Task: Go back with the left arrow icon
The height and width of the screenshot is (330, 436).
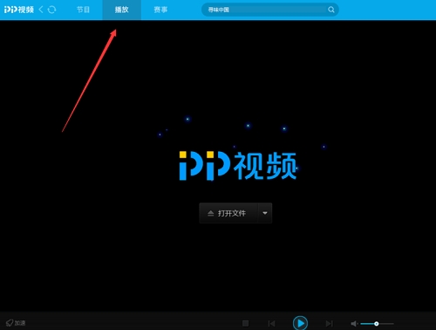Action: (41, 10)
